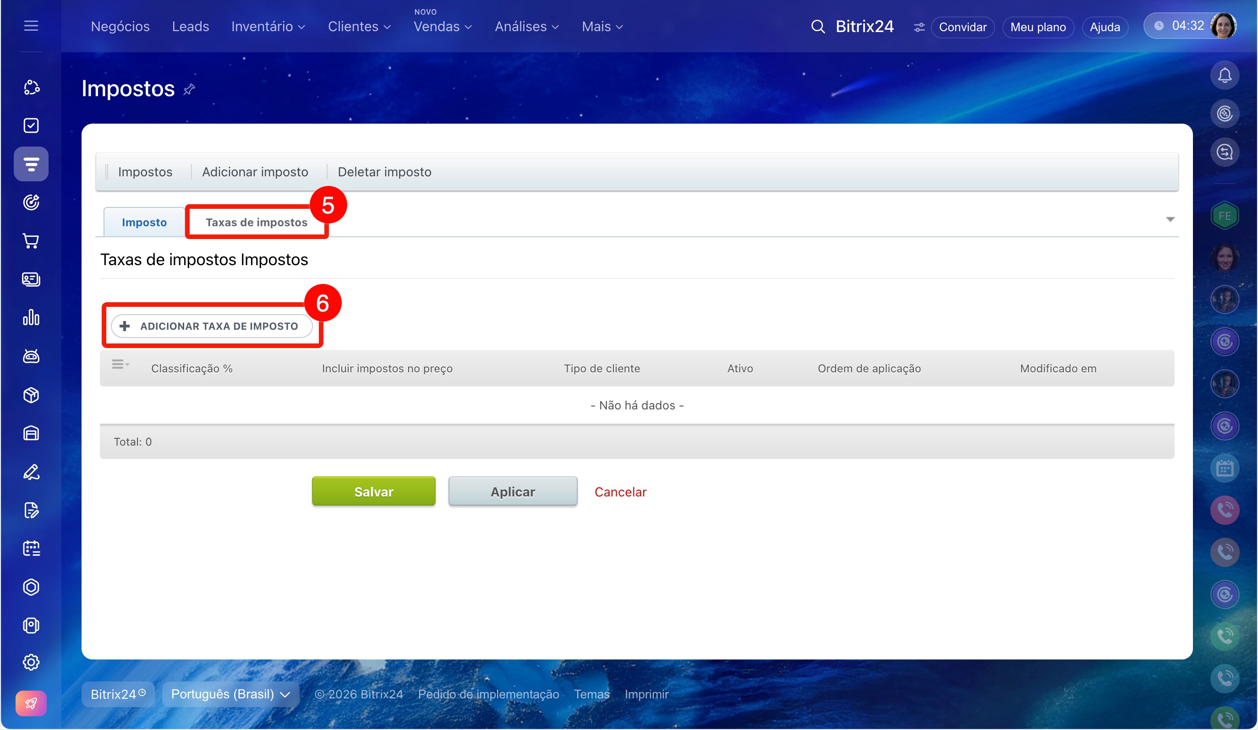Image resolution: width=1258 pixels, height=730 pixels.
Task: Open the grid column settings menu
Action: tap(120, 365)
